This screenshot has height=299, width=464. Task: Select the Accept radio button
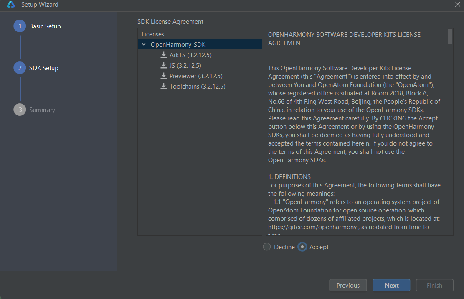click(302, 247)
